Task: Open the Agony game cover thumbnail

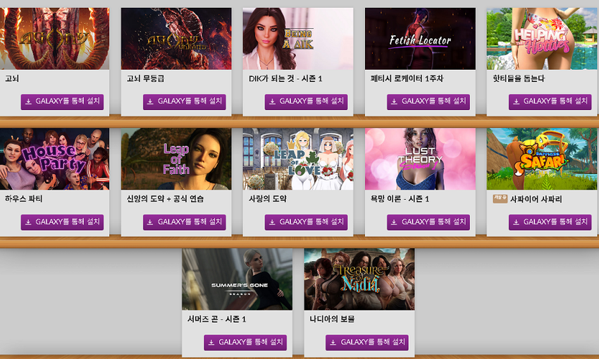Action: point(54,39)
